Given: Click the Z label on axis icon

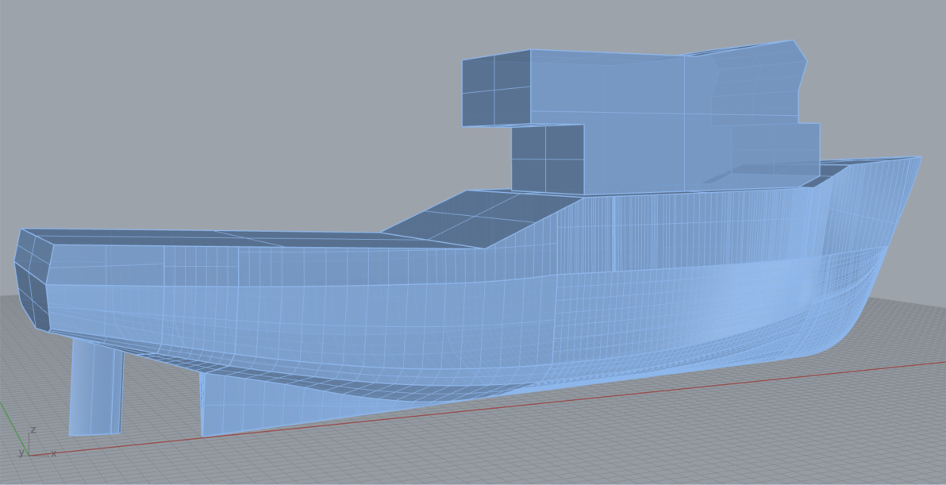Looking at the screenshot, I should pos(33,430).
